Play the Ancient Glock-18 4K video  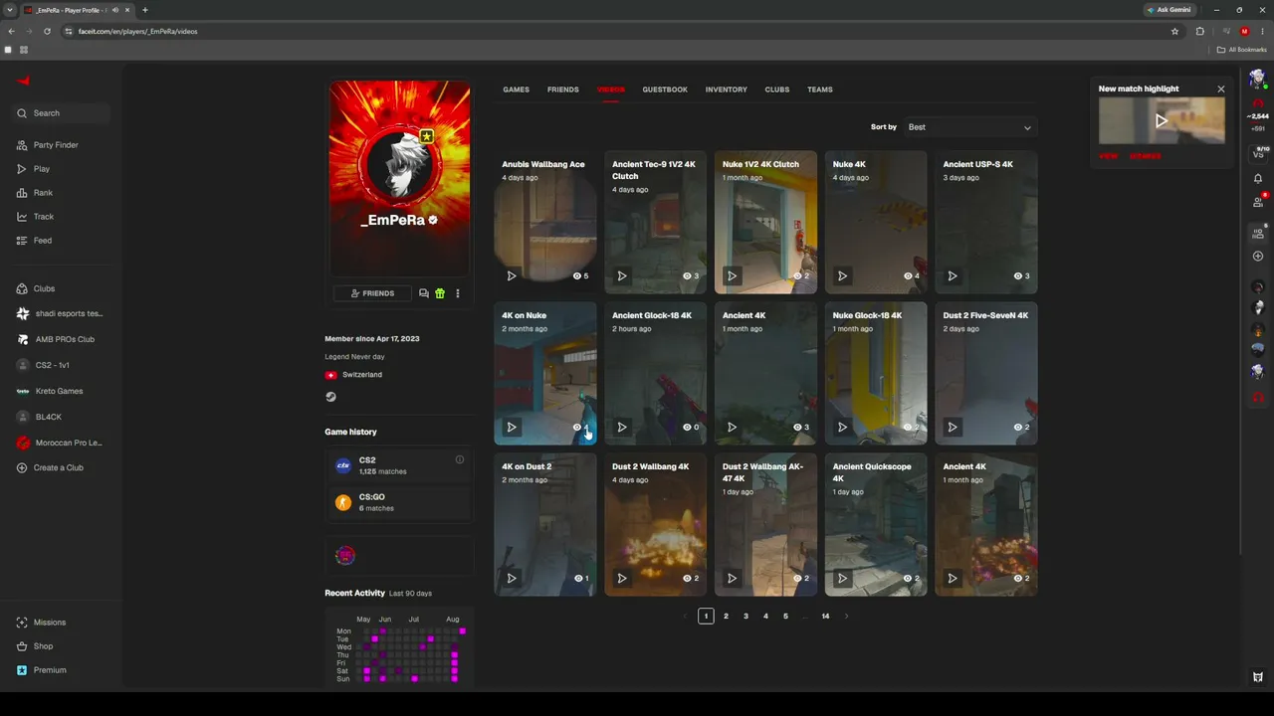coord(622,428)
